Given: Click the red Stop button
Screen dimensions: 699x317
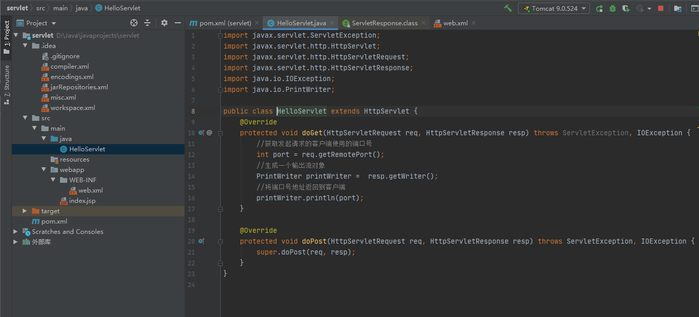Looking at the screenshot, I should pyautogui.click(x=661, y=8).
